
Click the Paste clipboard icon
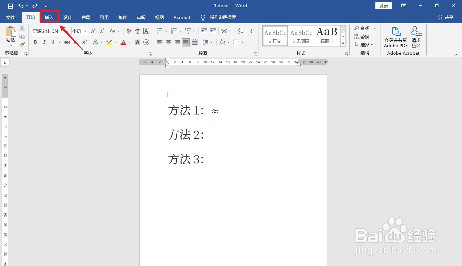[x=10, y=32]
